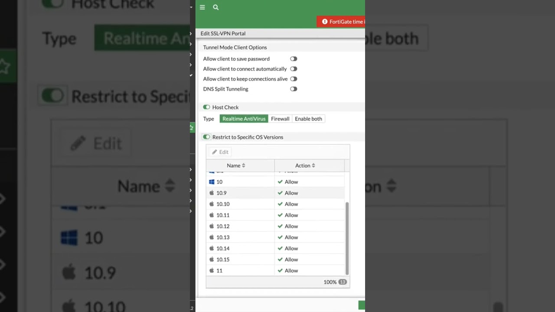Click the Allow checkmark in 10.11 row

[x=280, y=215]
